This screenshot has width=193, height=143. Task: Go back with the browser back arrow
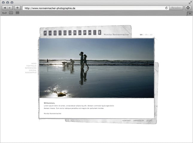pyautogui.click(x=5, y=8)
